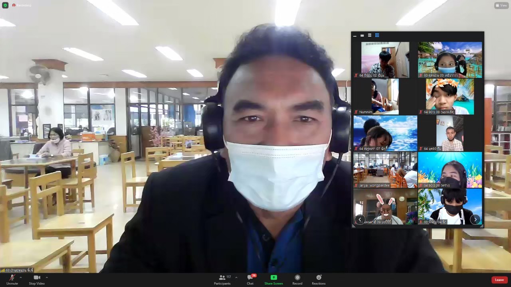Open audio options arrow next to Unmute
This screenshot has height=287, width=511.
21,277
